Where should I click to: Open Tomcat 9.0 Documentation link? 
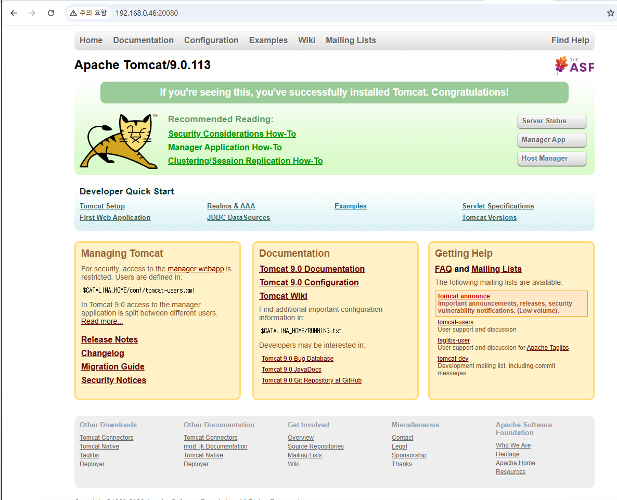coord(312,269)
